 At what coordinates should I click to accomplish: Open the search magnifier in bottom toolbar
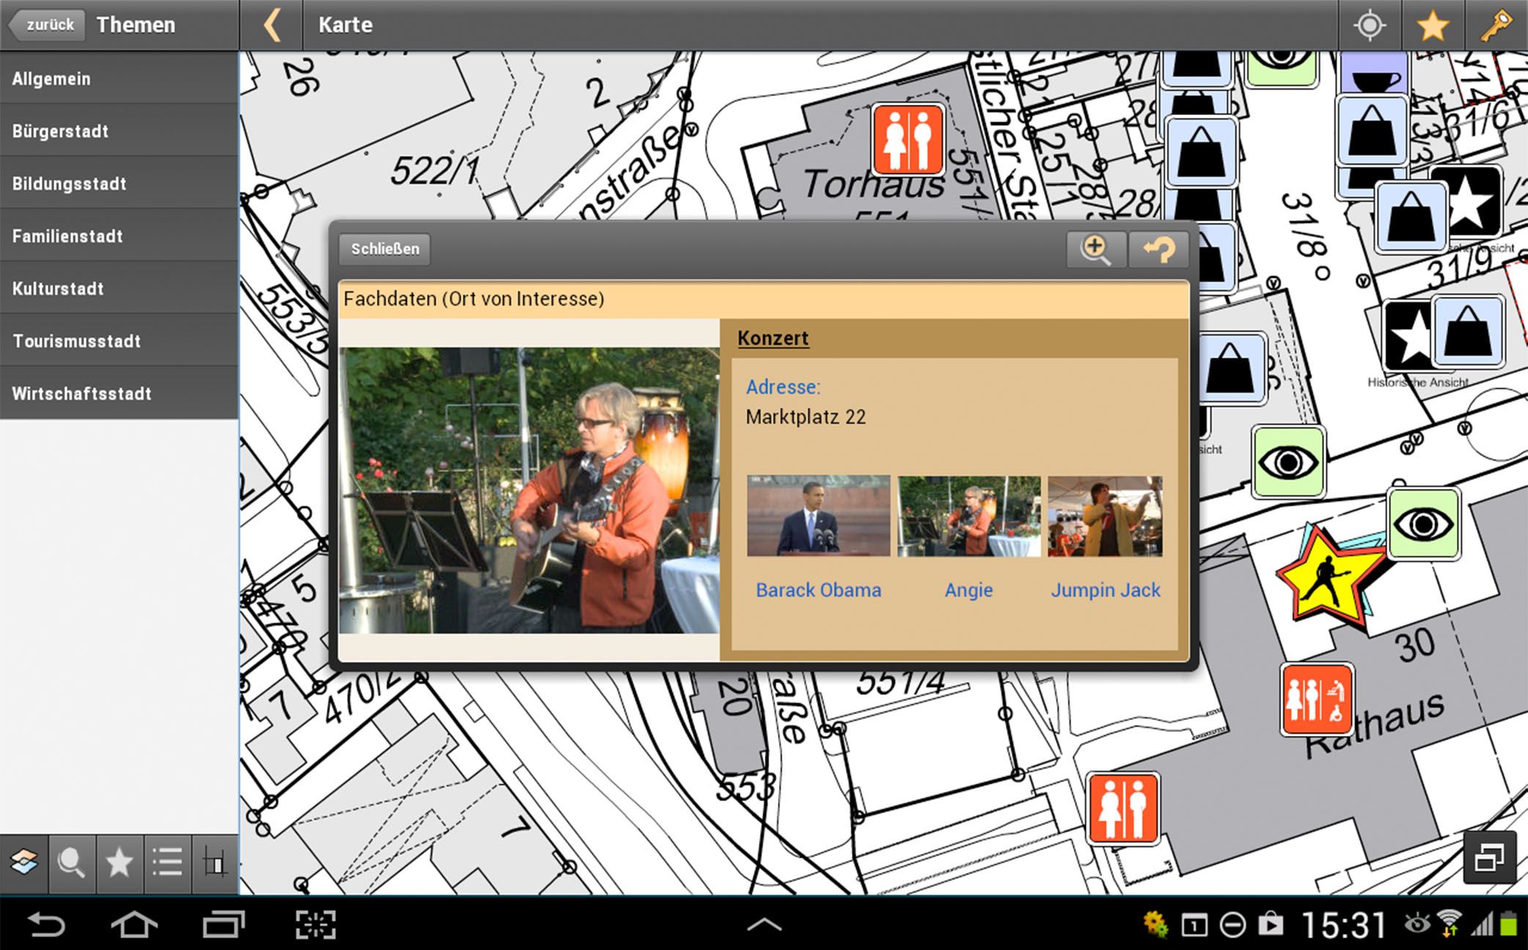(72, 863)
